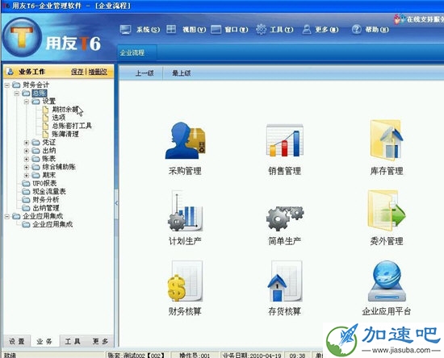Open the 窗口(W) menu

click(237, 29)
